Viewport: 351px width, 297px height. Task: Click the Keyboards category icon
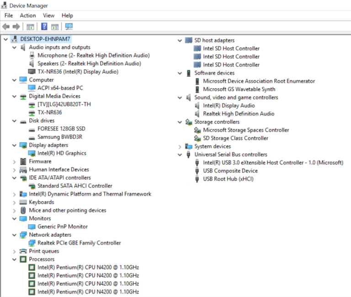pos(23,202)
